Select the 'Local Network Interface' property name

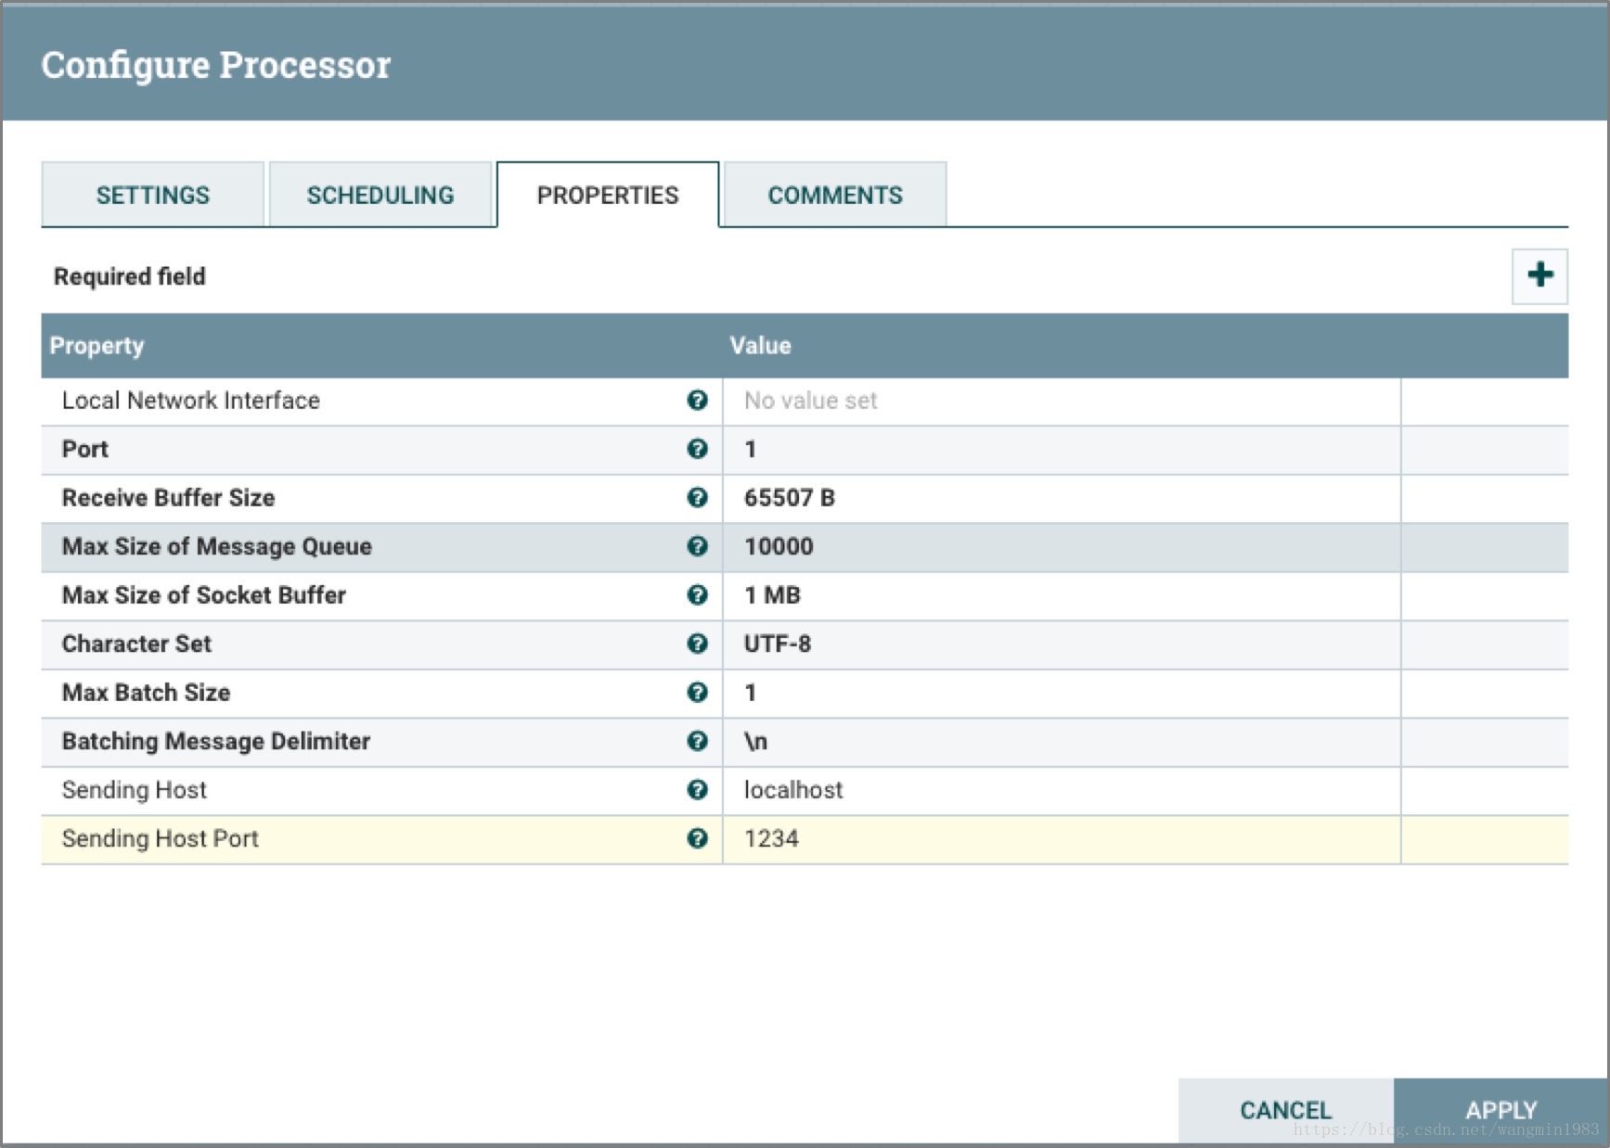(x=190, y=401)
